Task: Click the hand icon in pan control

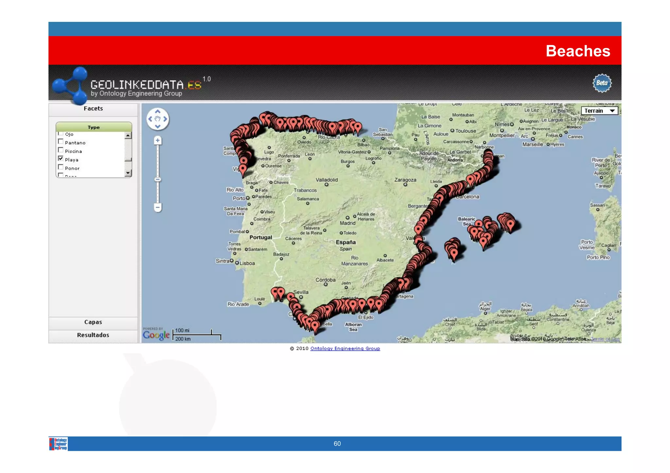Action: (x=157, y=119)
